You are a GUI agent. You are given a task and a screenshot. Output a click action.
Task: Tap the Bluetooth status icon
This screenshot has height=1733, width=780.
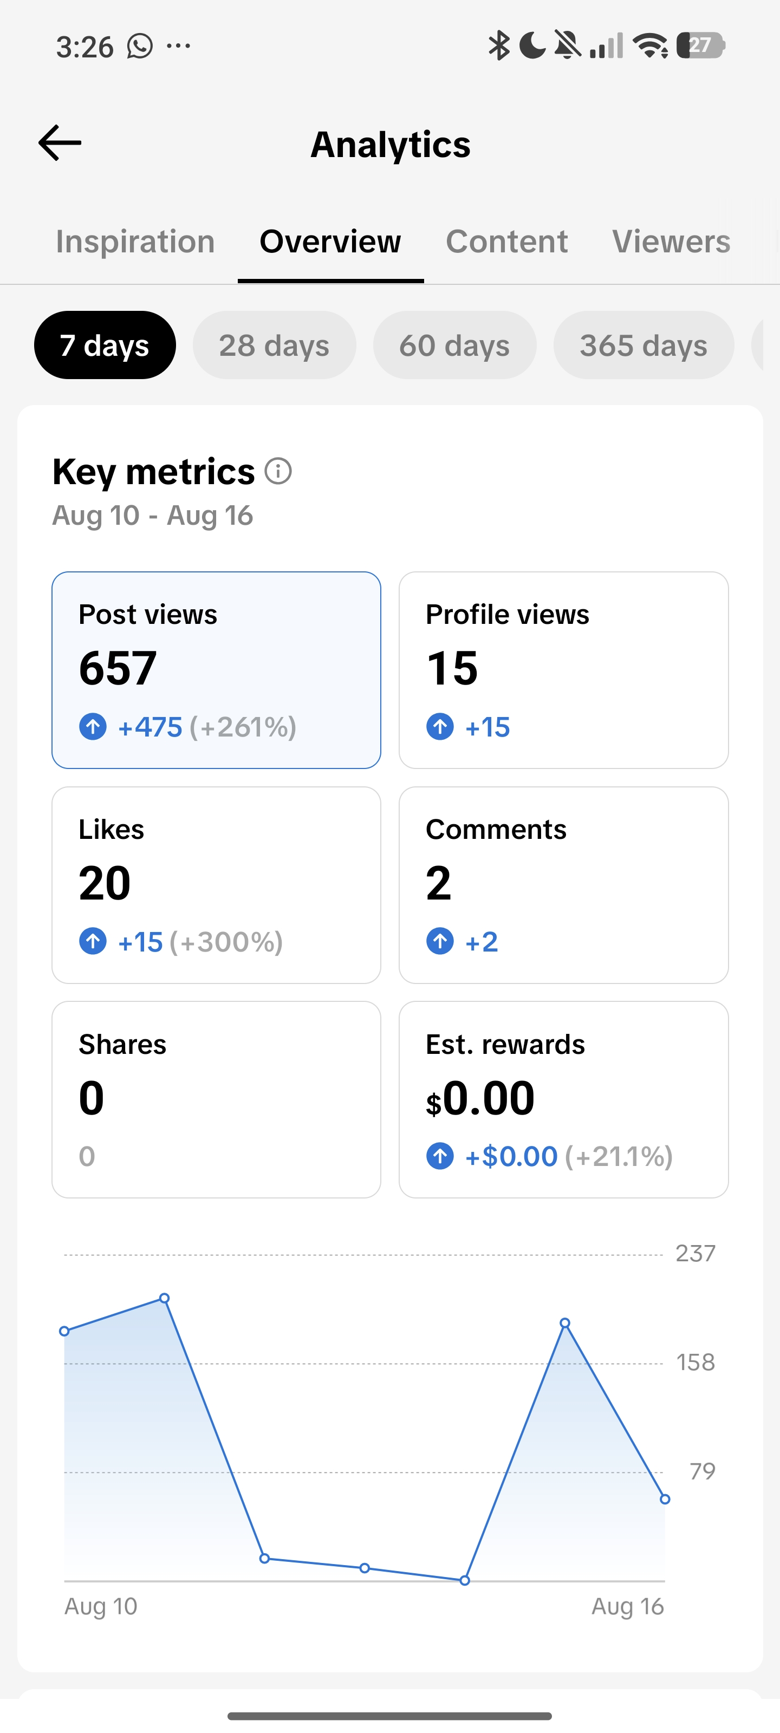(x=499, y=45)
